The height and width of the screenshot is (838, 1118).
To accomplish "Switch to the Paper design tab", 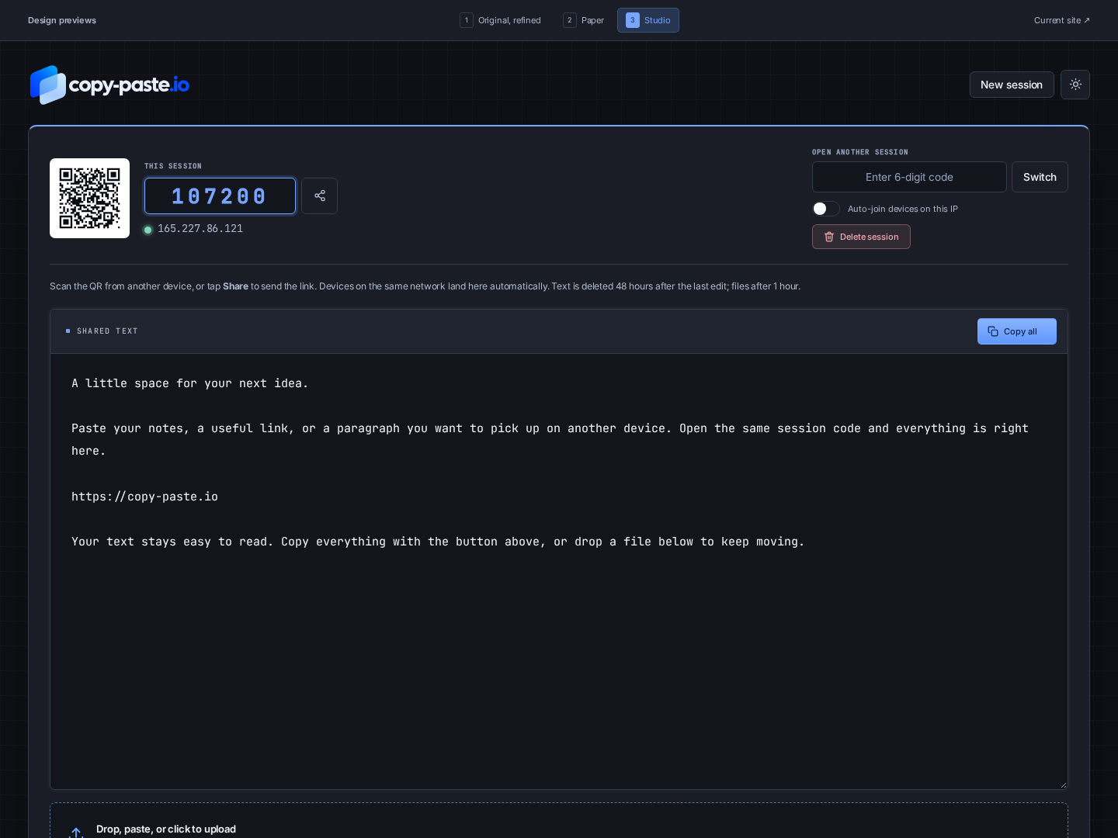I will pos(584,20).
